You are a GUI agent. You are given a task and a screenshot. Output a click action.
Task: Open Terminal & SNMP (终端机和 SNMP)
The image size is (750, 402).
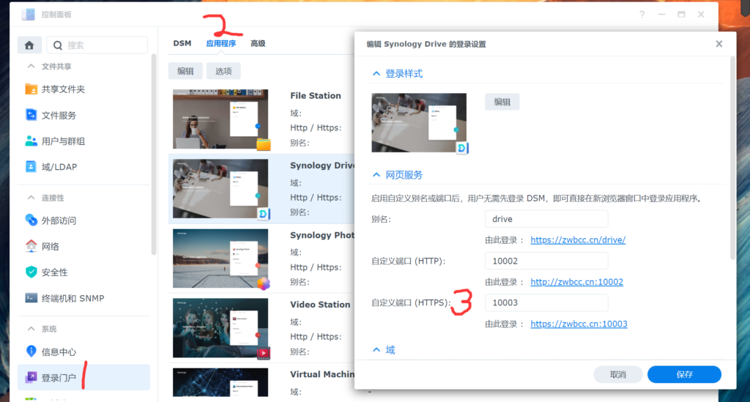[x=73, y=298]
